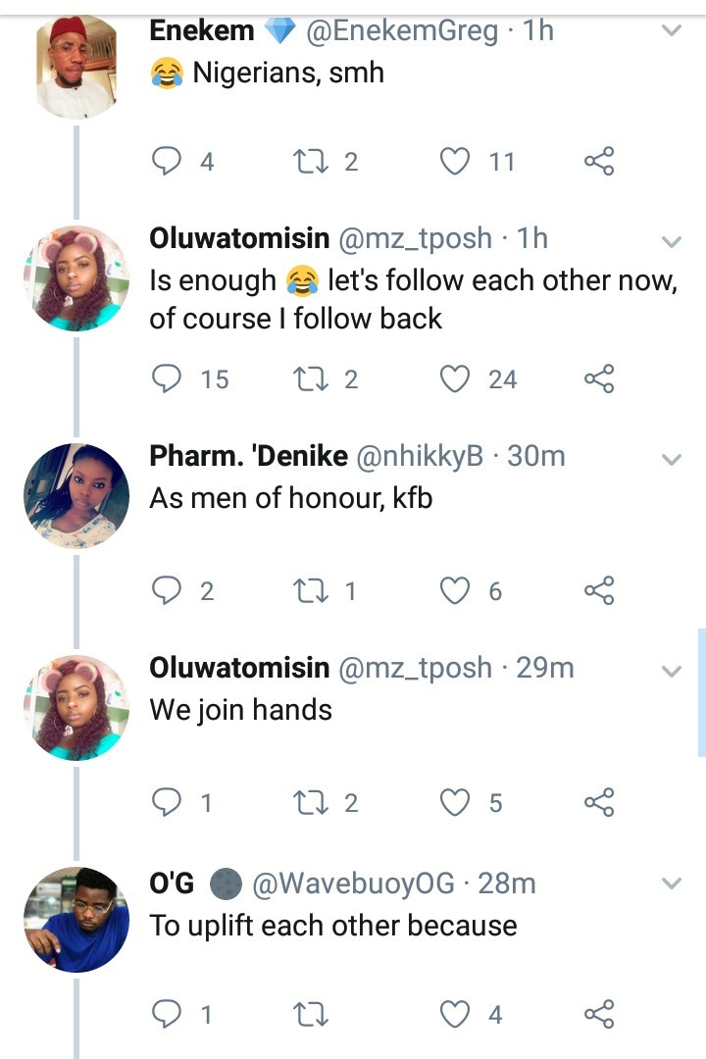This screenshot has height=1059, width=706.
Task: Open options chevron on EnekemGreg's tweet
Action: click(672, 31)
